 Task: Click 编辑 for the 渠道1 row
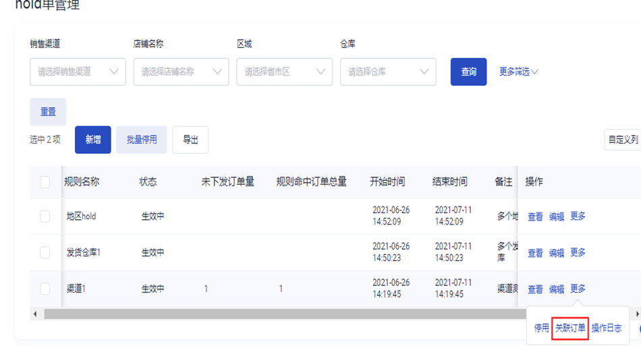557,289
